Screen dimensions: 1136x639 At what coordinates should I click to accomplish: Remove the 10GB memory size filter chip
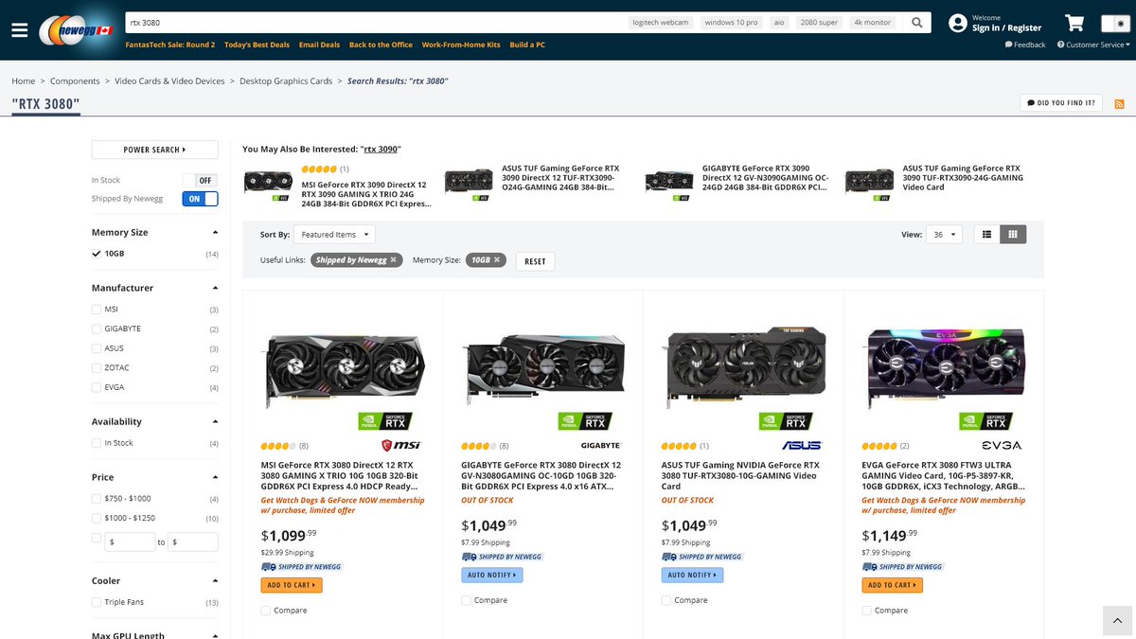click(496, 260)
